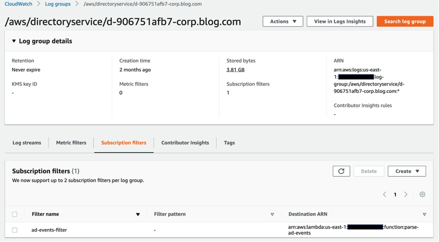This screenshot has height=242, width=439.
Task: Go to previous page arrow
Action: pyautogui.click(x=385, y=195)
